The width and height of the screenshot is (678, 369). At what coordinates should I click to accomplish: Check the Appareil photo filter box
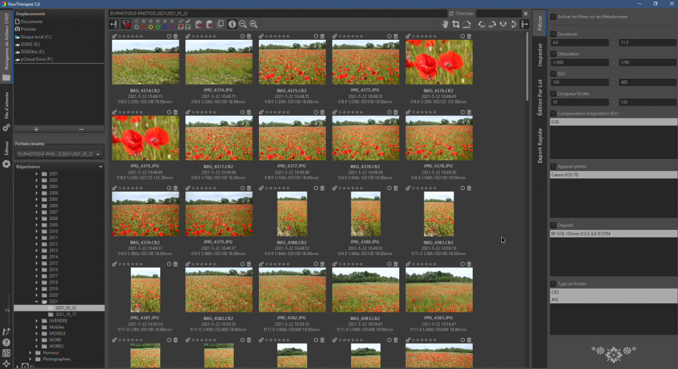click(x=553, y=166)
